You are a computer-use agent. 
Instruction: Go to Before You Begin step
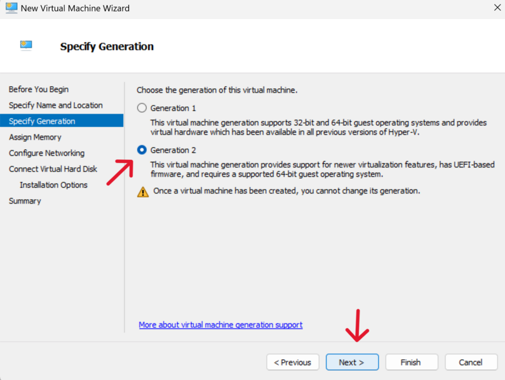click(39, 89)
